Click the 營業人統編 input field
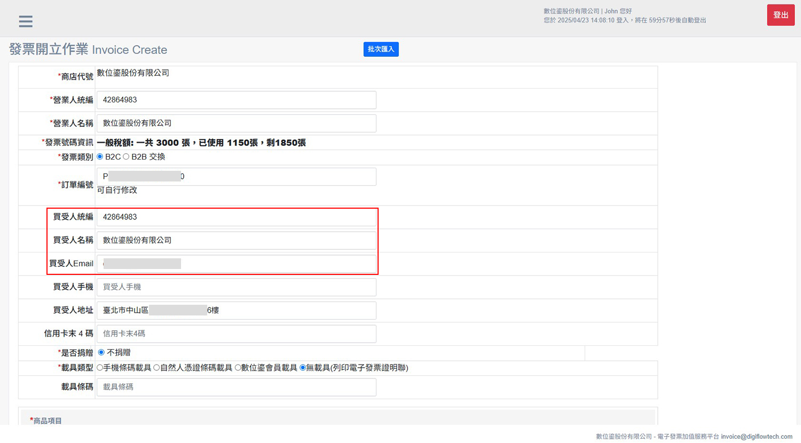 point(236,100)
